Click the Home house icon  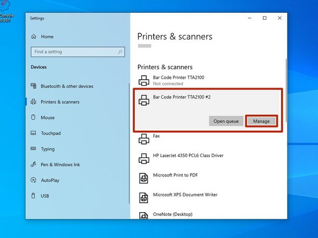tap(34, 36)
